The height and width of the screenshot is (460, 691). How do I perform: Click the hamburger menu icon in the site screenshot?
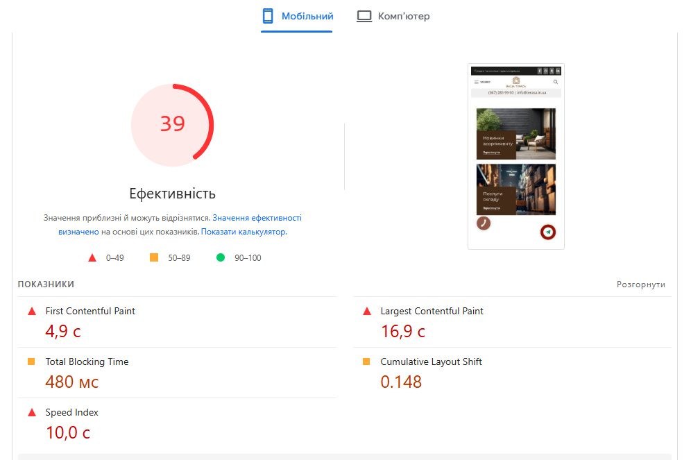point(476,82)
